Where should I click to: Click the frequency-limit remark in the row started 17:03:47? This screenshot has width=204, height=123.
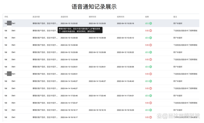tap(185, 103)
